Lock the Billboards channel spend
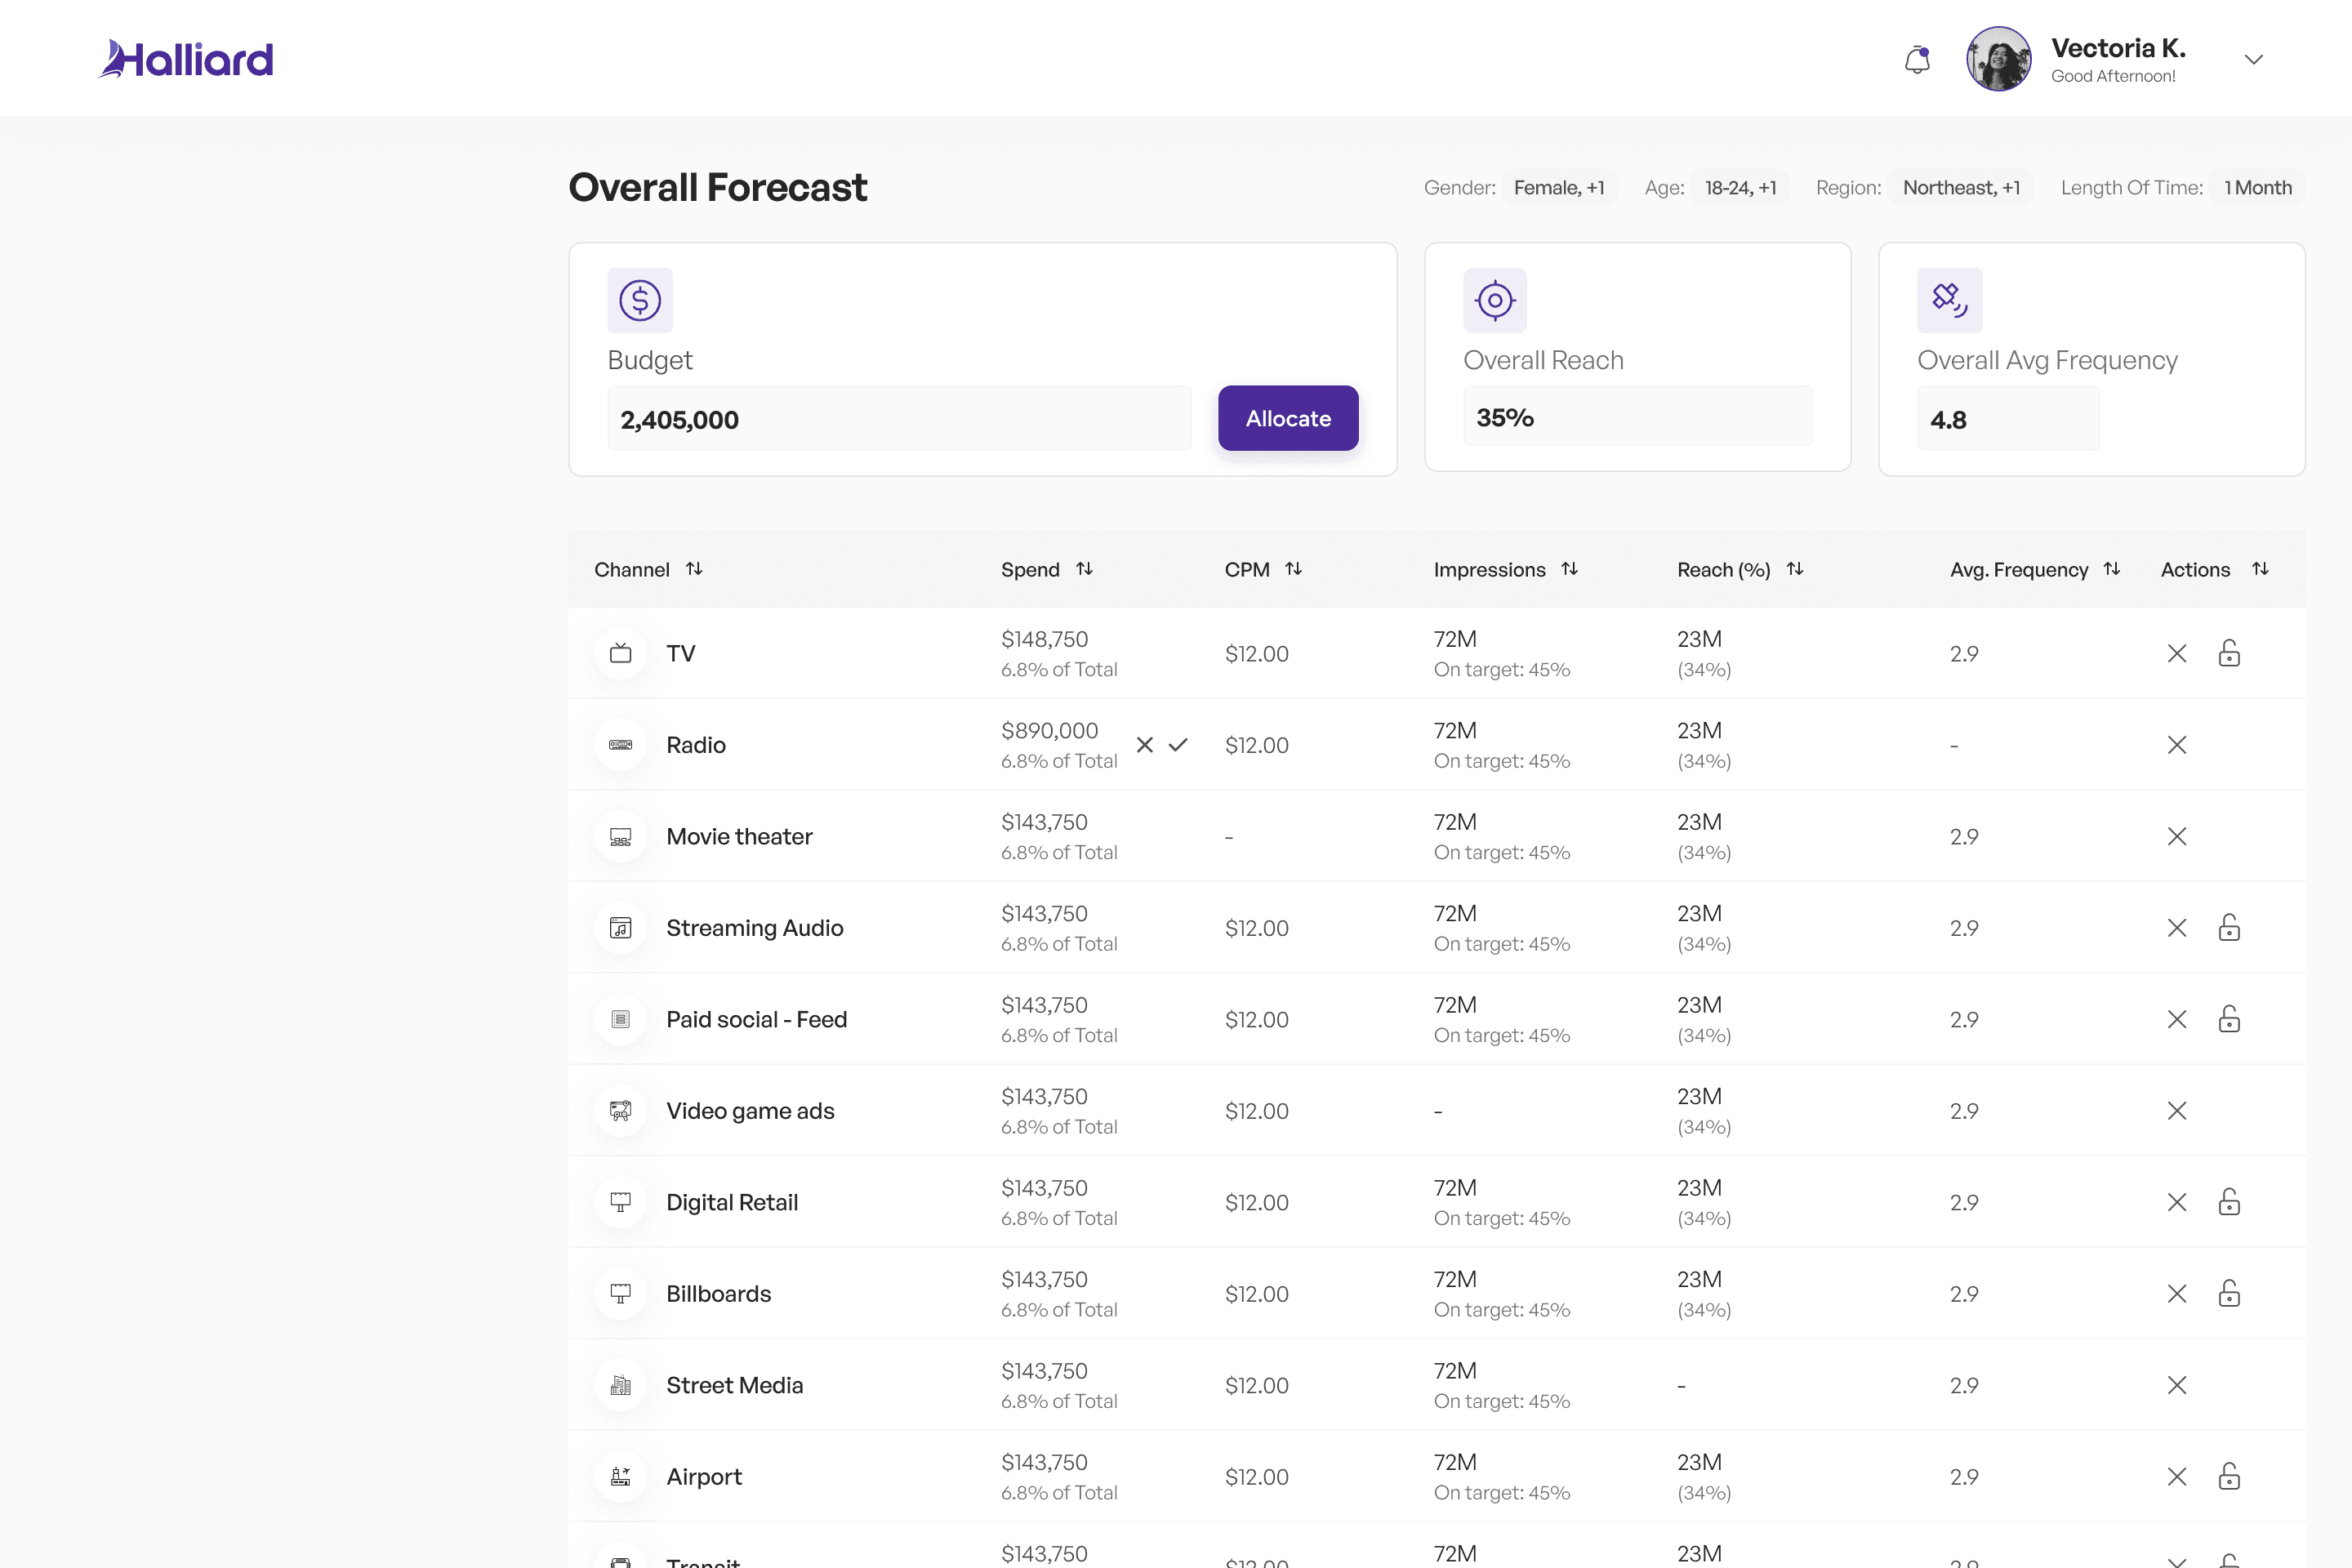The height and width of the screenshot is (1568, 2352). [x=2228, y=1294]
